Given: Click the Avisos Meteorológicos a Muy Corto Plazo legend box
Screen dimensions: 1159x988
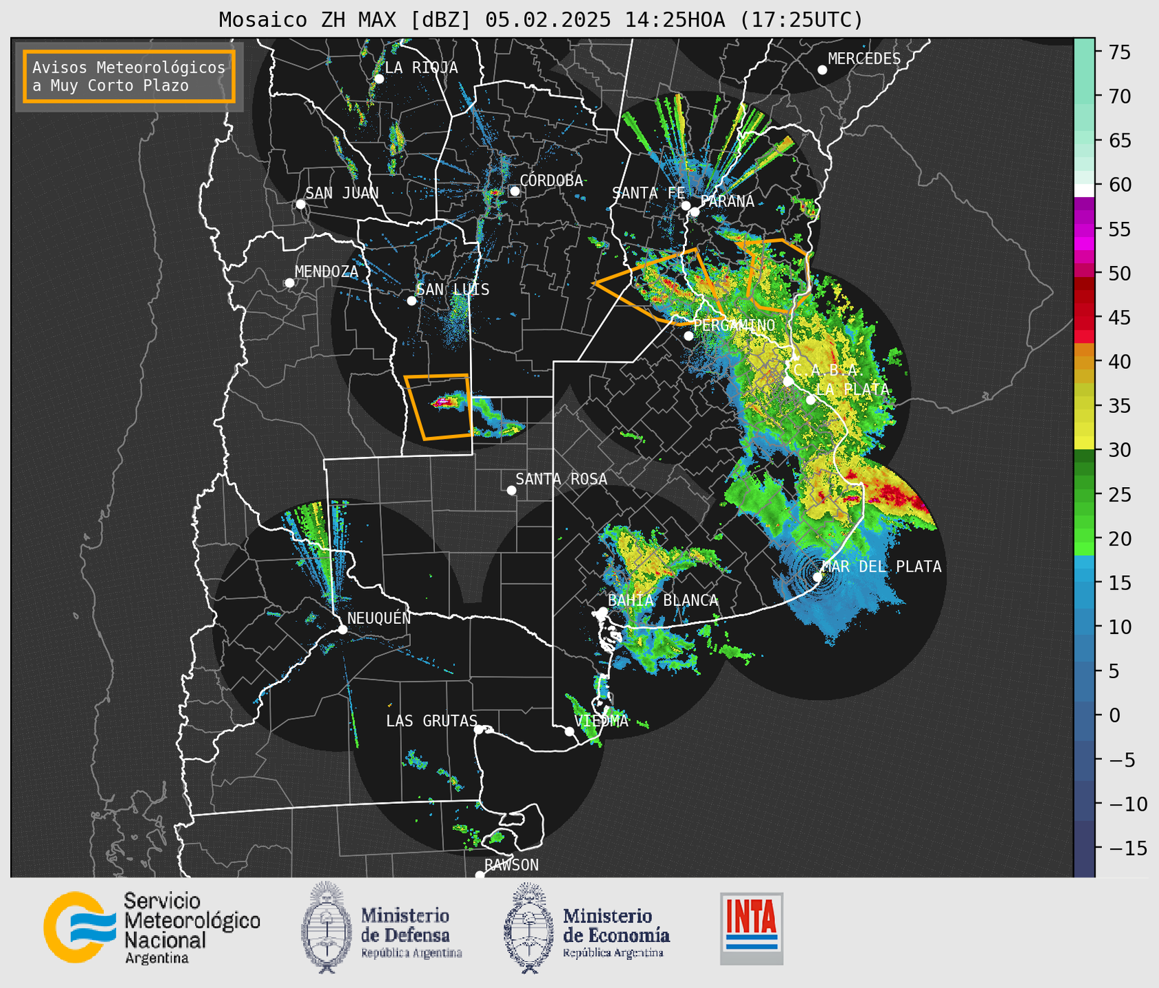Looking at the screenshot, I should 129,76.
